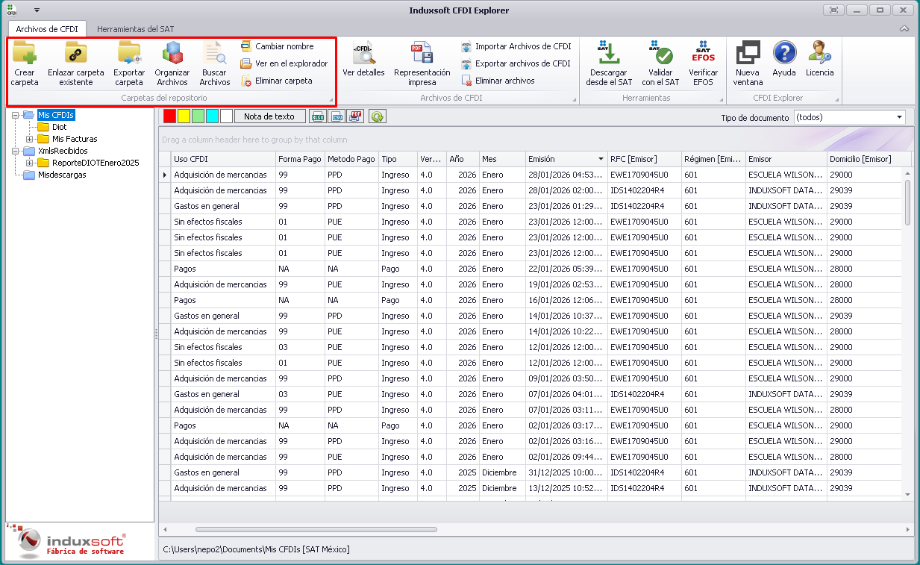Run Validar con el SAT
920x565 pixels.
pyautogui.click(x=660, y=55)
